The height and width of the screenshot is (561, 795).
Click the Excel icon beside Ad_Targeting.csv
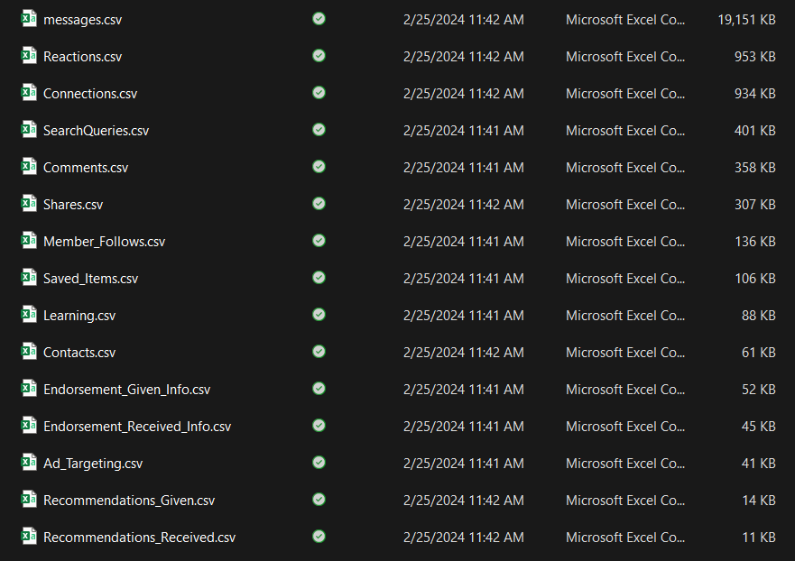pyautogui.click(x=29, y=463)
